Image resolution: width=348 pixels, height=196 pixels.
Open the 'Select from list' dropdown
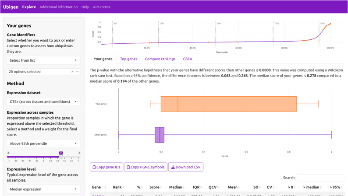43,60
